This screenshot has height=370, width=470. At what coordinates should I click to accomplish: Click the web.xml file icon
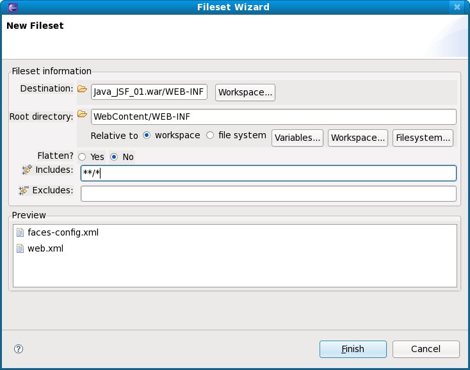[x=20, y=248]
